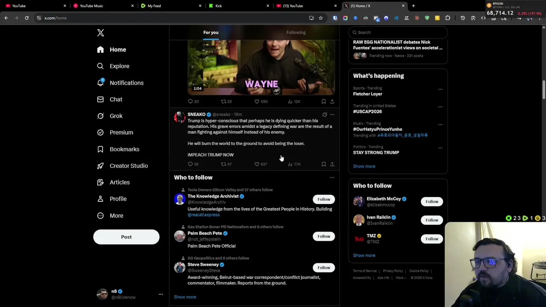Click the Post button

126,237
